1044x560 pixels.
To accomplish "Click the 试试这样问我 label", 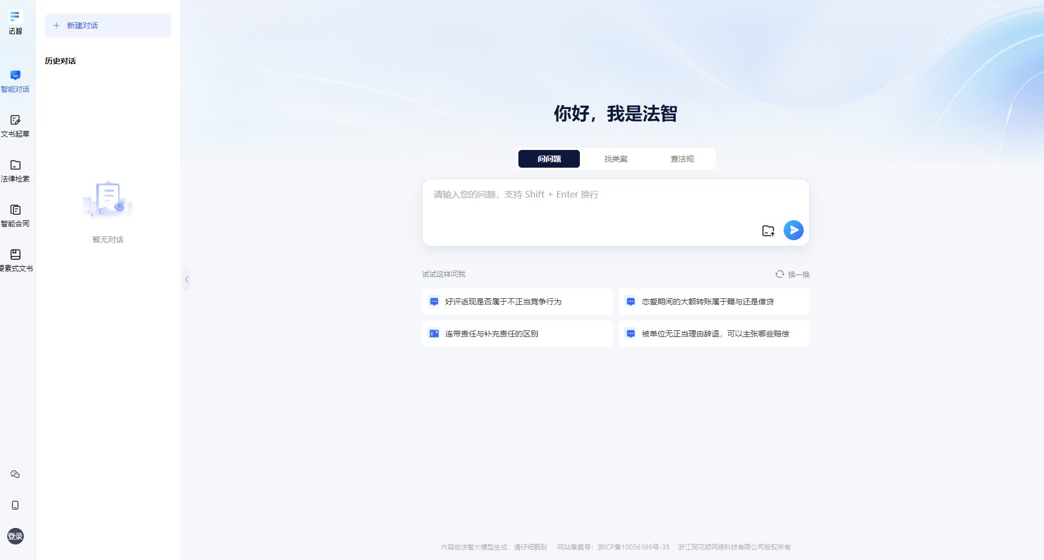I will [444, 274].
